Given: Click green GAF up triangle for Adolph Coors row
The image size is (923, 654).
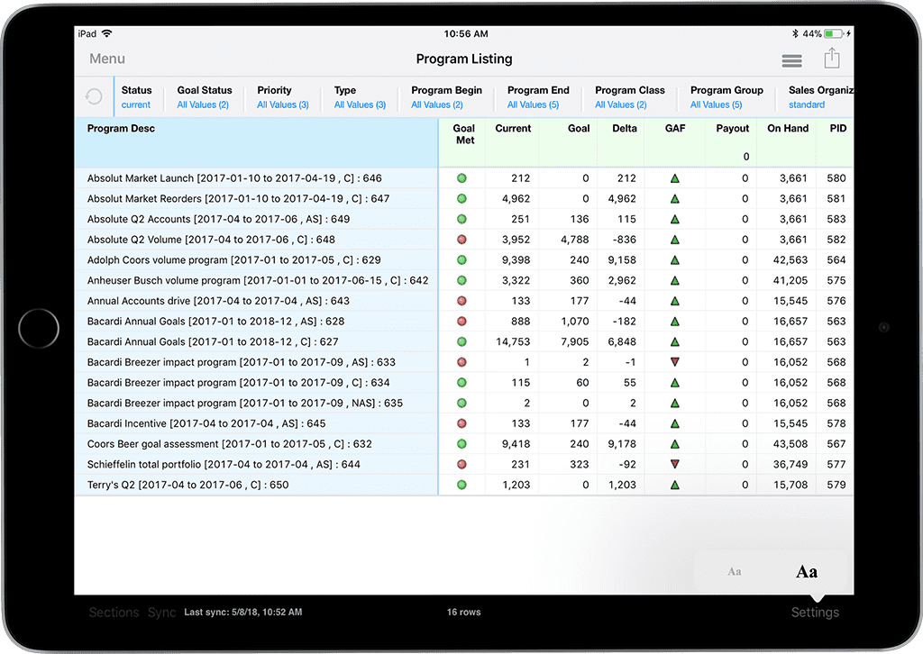Looking at the screenshot, I should pyautogui.click(x=675, y=260).
